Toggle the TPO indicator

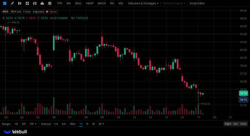pyautogui.click(x=60, y=3)
